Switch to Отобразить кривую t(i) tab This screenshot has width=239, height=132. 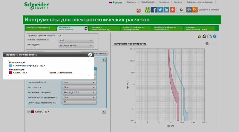[40, 29]
